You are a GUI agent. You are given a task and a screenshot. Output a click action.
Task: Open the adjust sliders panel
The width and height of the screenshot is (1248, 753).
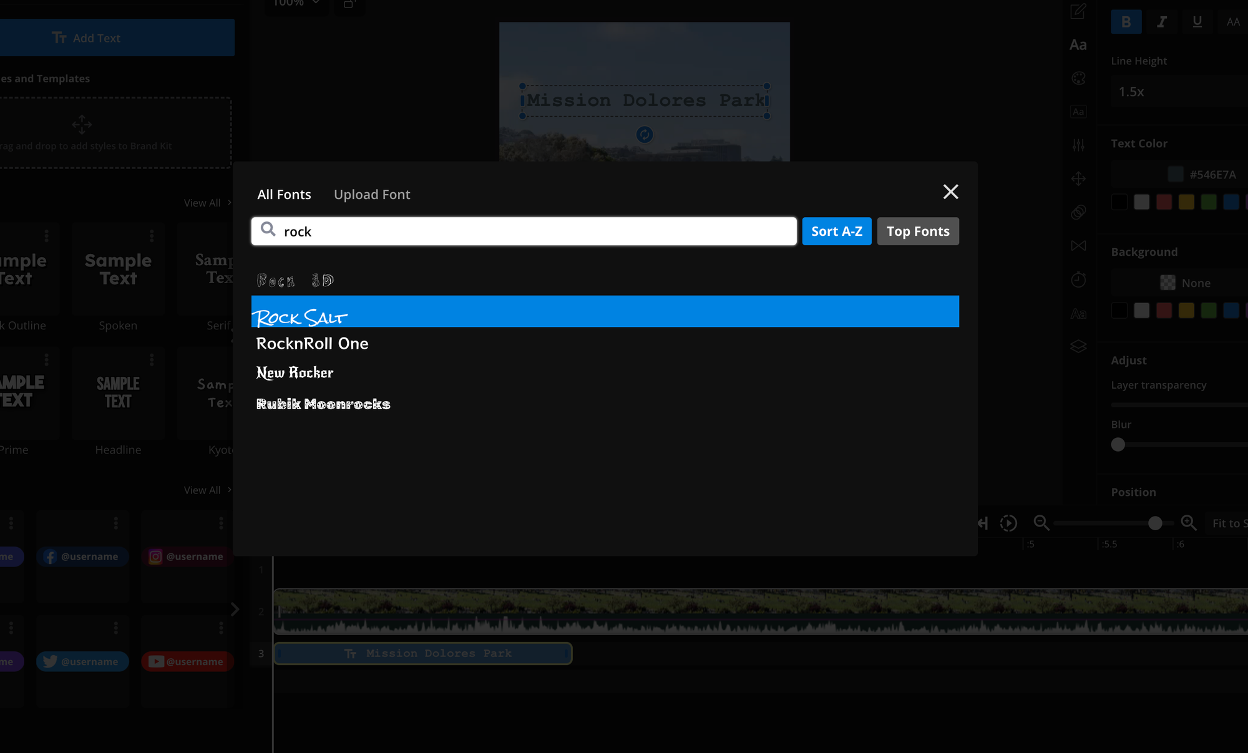coord(1079,145)
